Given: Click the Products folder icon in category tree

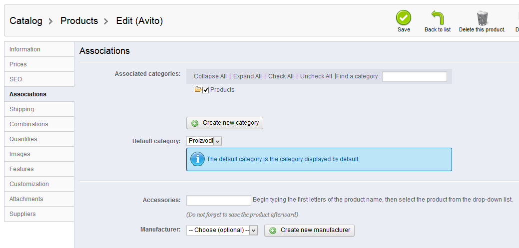Looking at the screenshot, I should [x=198, y=90].
